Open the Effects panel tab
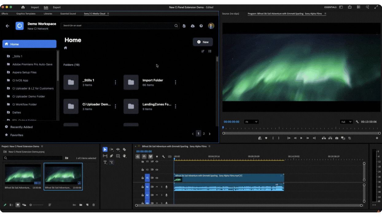The height and width of the screenshot is (217, 382). click(x=5, y=14)
